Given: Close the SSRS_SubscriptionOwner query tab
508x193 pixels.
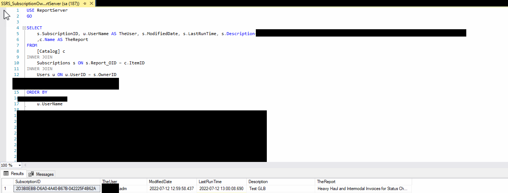Looking at the screenshot, I should (x=91, y=3).
